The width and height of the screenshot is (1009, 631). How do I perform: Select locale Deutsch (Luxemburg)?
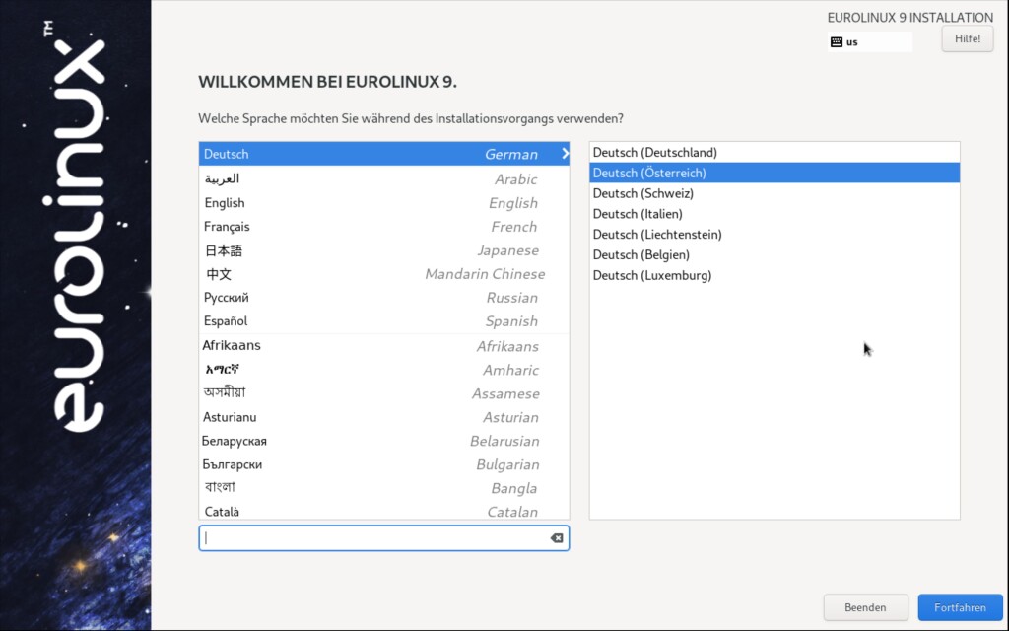774,276
